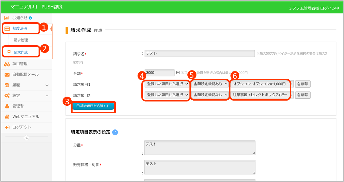
Task: Click the blue help question mark icon
Action: click(x=115, y=132)
